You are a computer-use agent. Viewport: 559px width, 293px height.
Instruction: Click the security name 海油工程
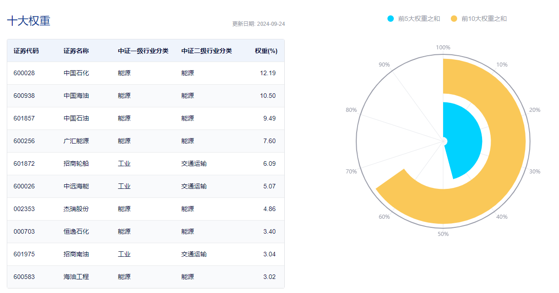click(76, 277)
